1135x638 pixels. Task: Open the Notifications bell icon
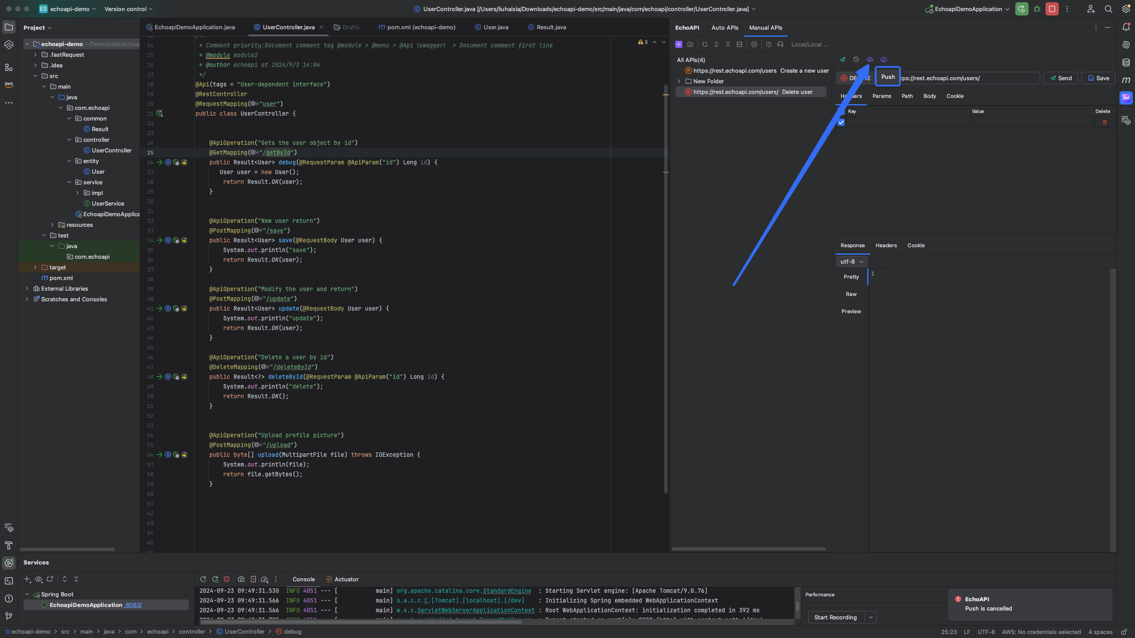pyautogui.click(x=1126, y=27)
